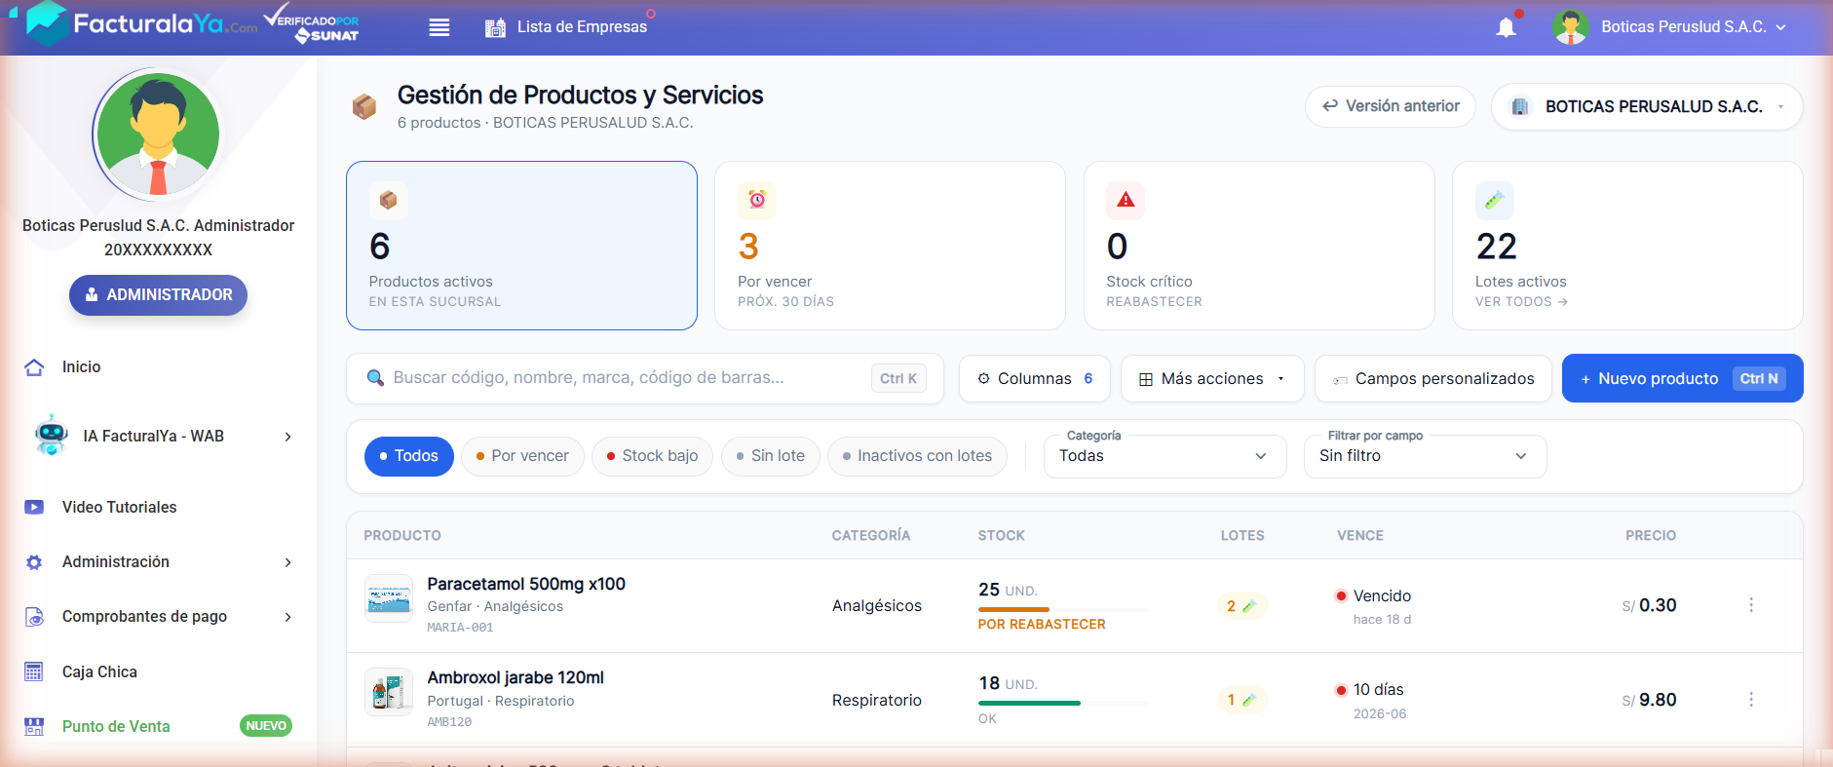Follow the VER TODOS link on Lotes activos
The width and height of the screenshot is (1833, 767).
click(1521, 302)
